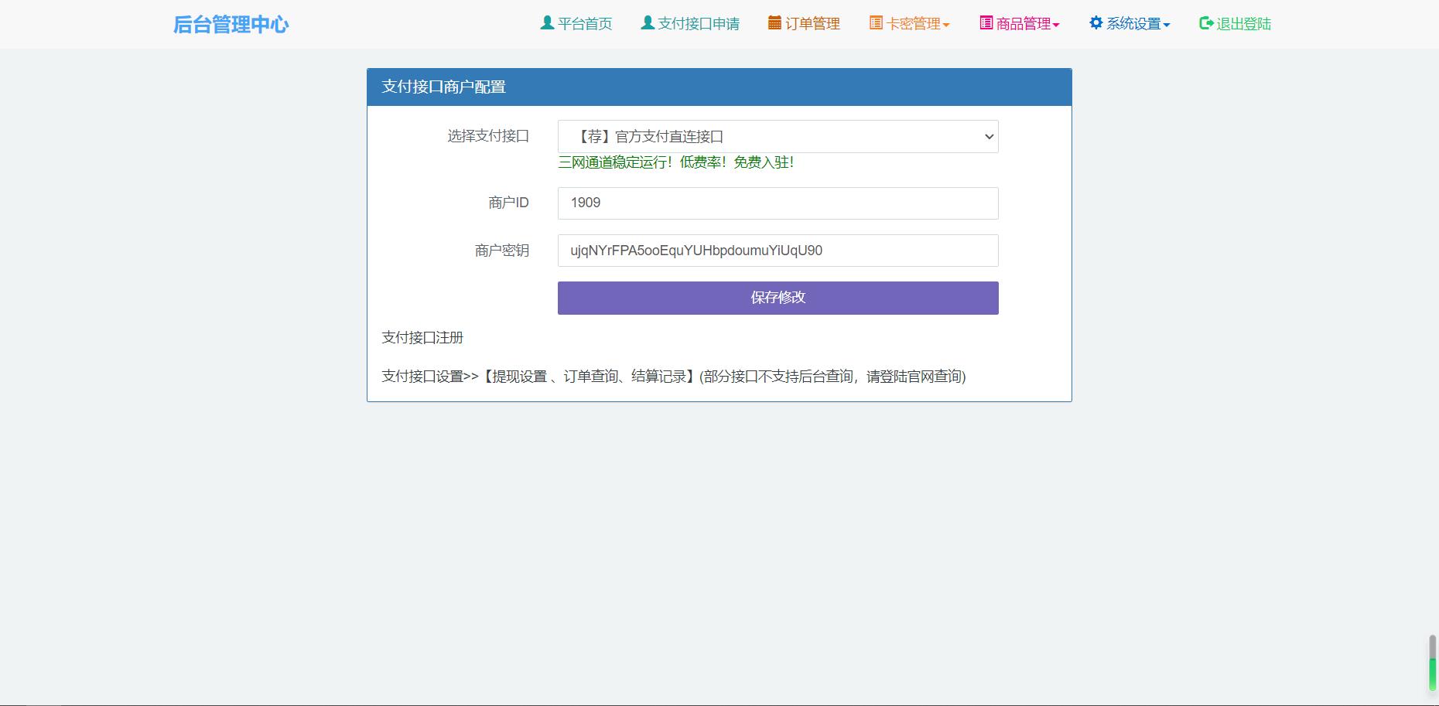Click the list icon beside 商品管理
This screenshot has height=706, width=1439.
[x=984, y=23]
